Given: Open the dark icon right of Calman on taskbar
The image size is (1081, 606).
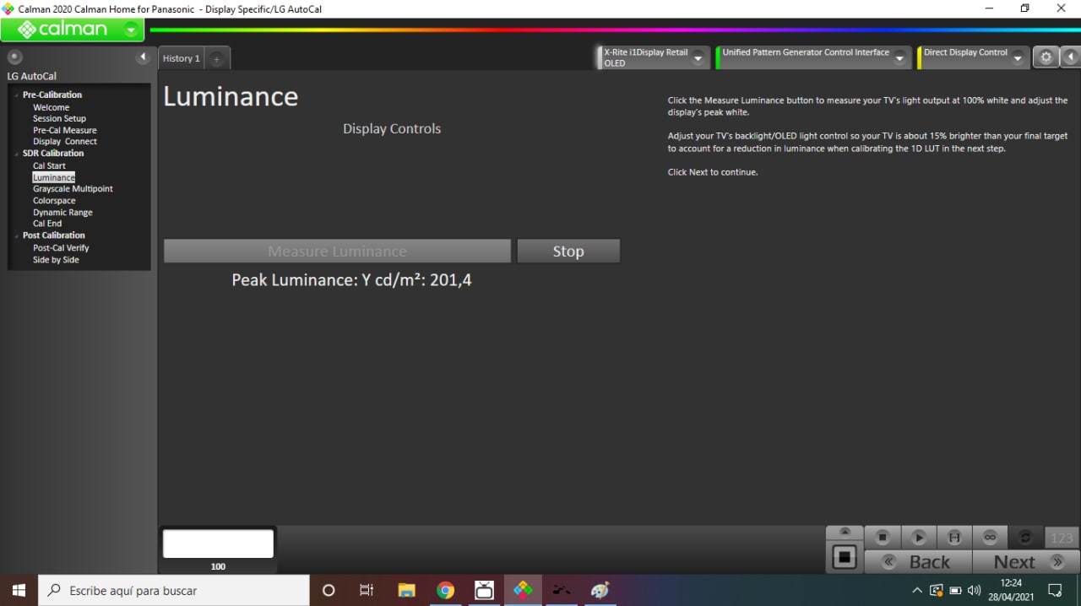Looking at the screenshot, I should coord(562,590).
